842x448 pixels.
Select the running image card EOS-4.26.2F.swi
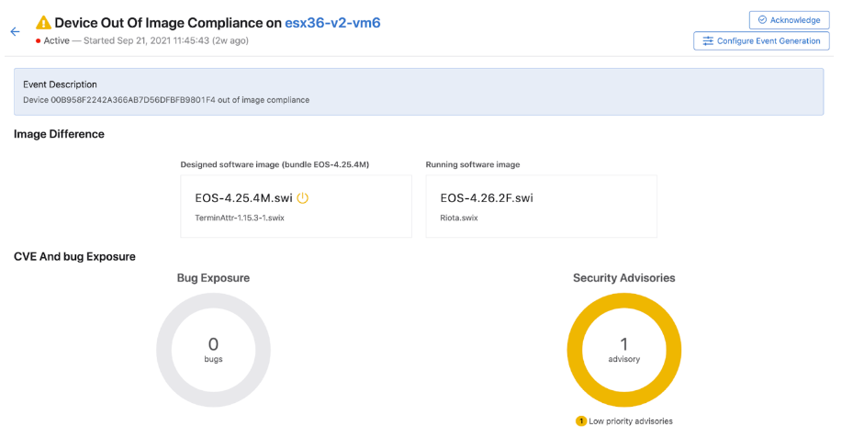tap(542, 207)
